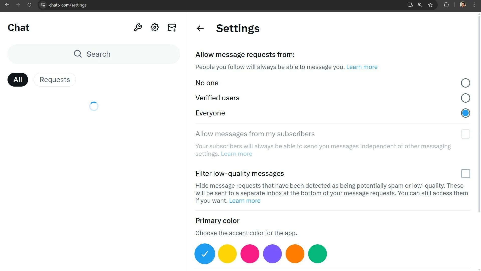Toggle 'Allow messages from my subscribers'
Image resolution: width=481 pixels, height=271 pixels.
[x=465, y=134]
